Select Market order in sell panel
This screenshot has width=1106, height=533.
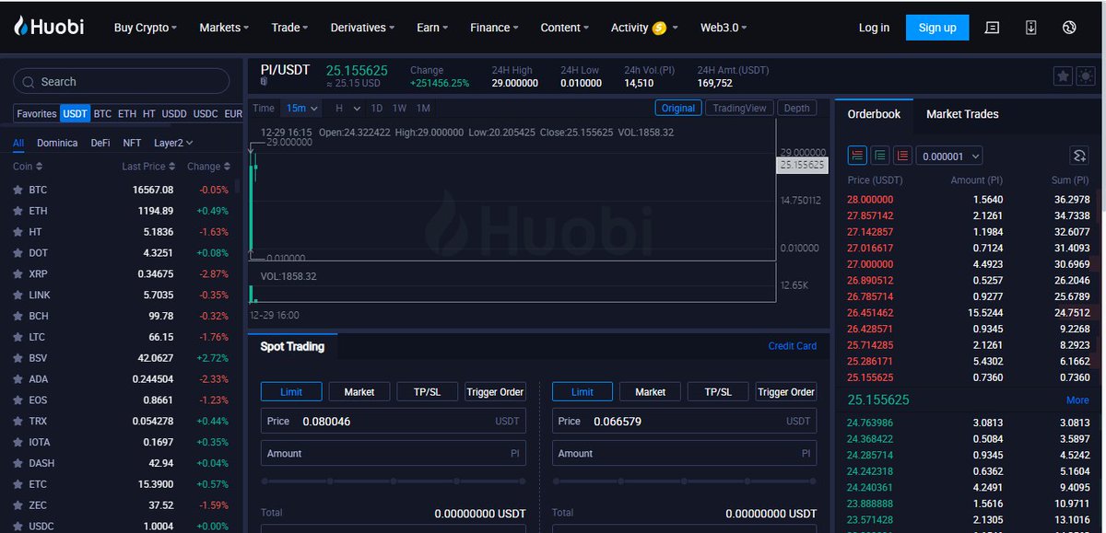[650, 392]
